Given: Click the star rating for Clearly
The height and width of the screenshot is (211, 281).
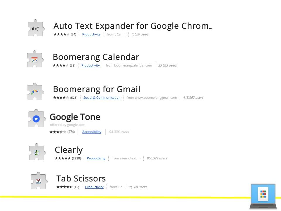Looking at the screenshot, I should (x=63, y=158).
